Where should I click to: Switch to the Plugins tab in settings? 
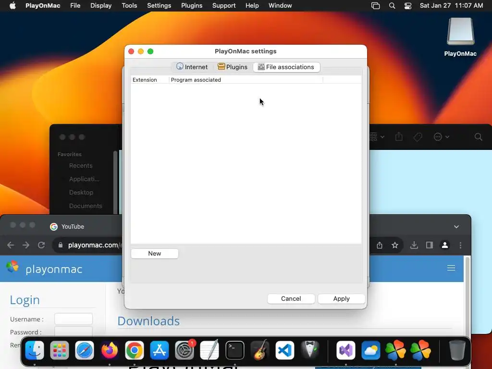pos(233,67)
